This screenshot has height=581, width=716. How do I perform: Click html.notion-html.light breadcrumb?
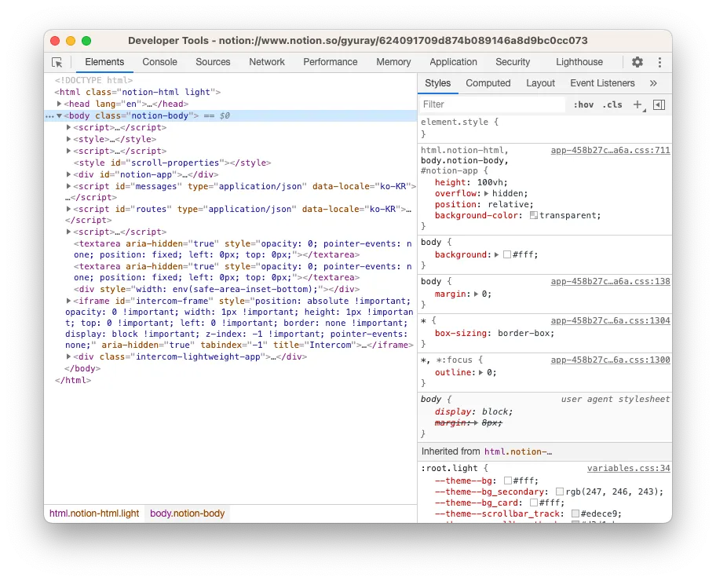94,513
